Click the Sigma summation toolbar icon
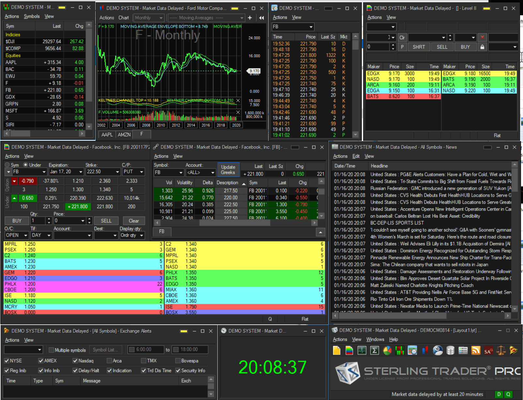This screenshot has width=523, height=400. (375, 350)
